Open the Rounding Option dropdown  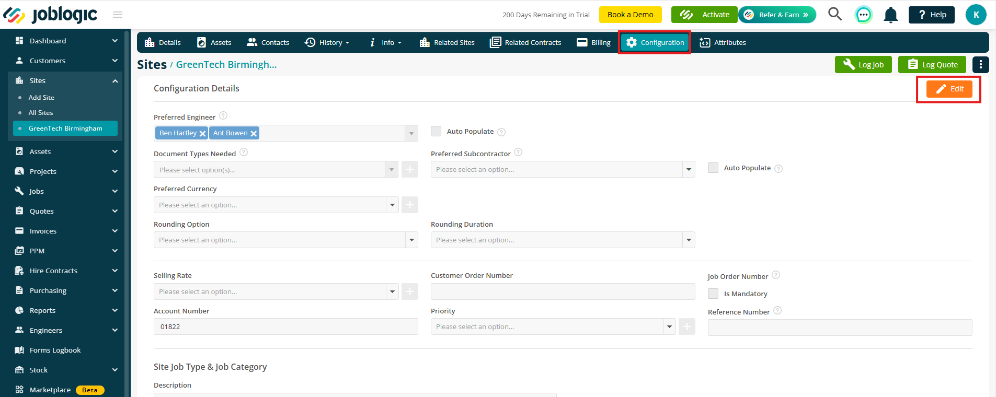(x=285, y=240)
